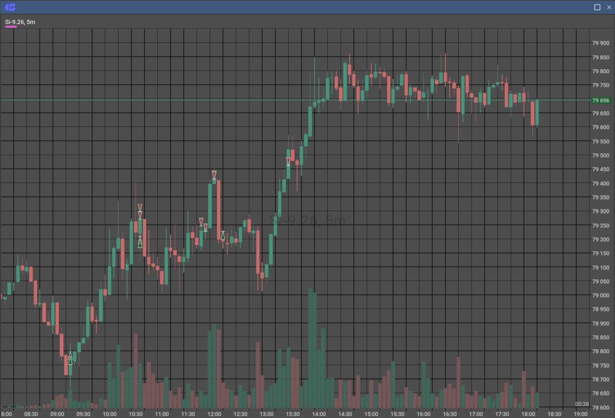Click the 08:30 time axis label
The height and width of the screenshot is (418, 615).
[x=31, y=414]
